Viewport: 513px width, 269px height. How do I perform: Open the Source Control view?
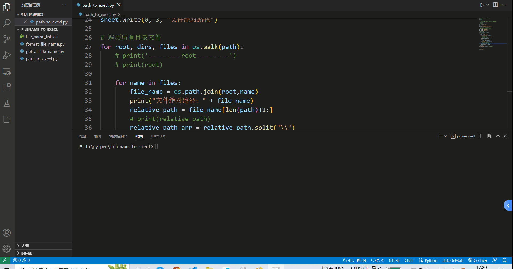7,39
